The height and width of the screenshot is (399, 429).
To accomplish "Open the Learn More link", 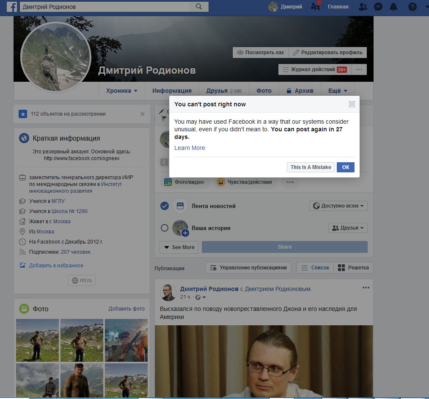I will pyautogui.click(x=190, y=148).
